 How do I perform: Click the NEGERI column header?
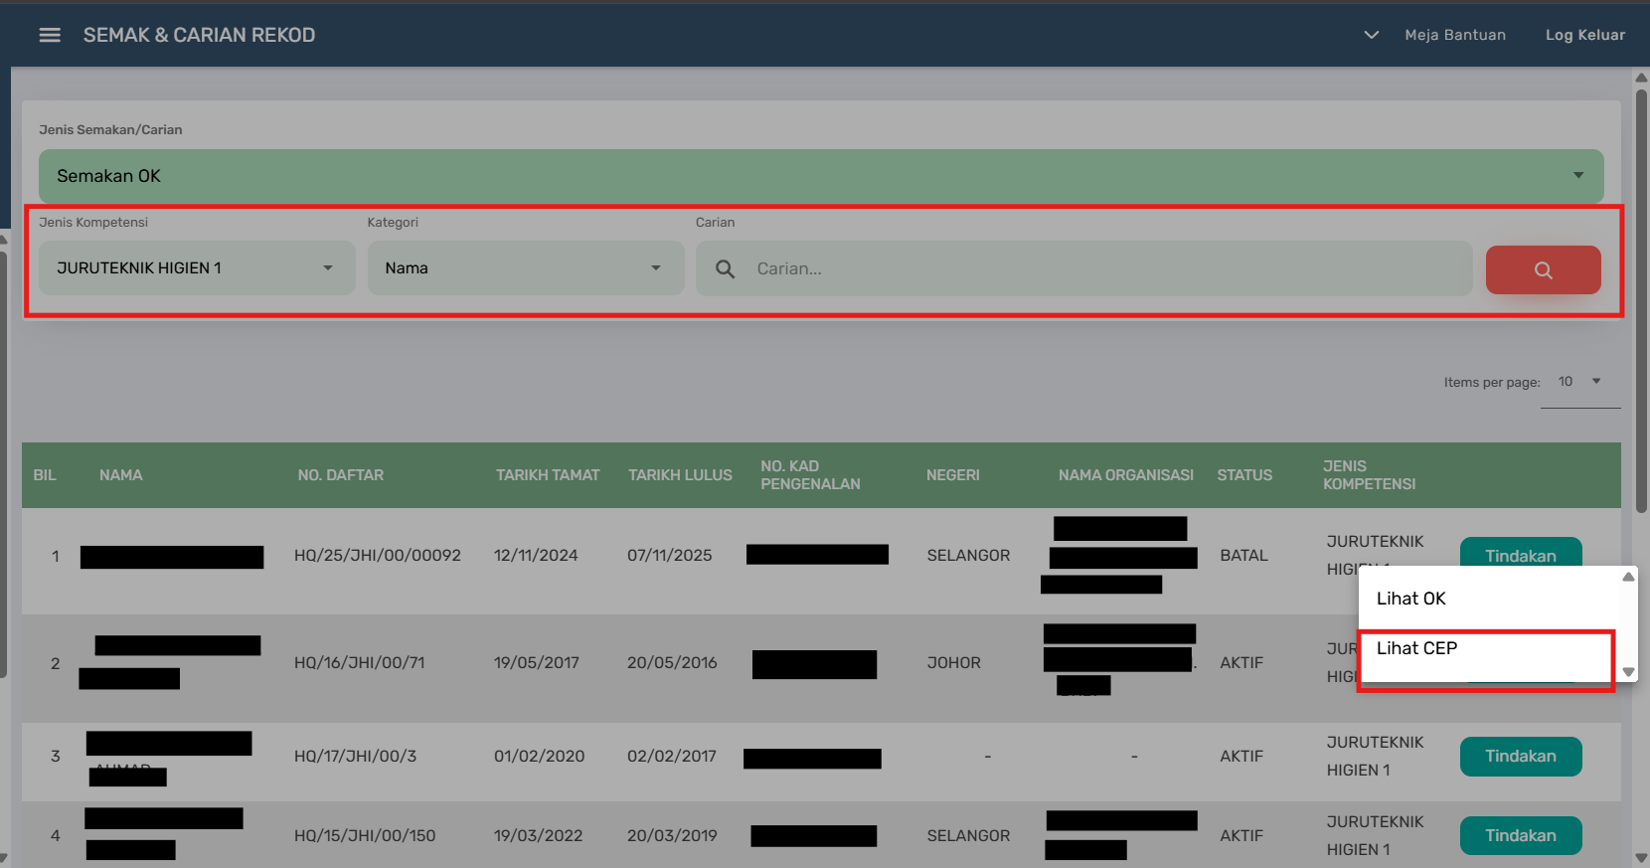click(953, 475)
